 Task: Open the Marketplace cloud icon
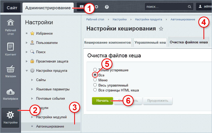(10, 92)
